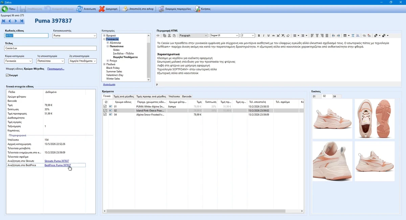The height and width of the screenshot is (220, 406).
Task: Open BestPrice: Puma 397837 search link
Action: click(x=58, y=166)
